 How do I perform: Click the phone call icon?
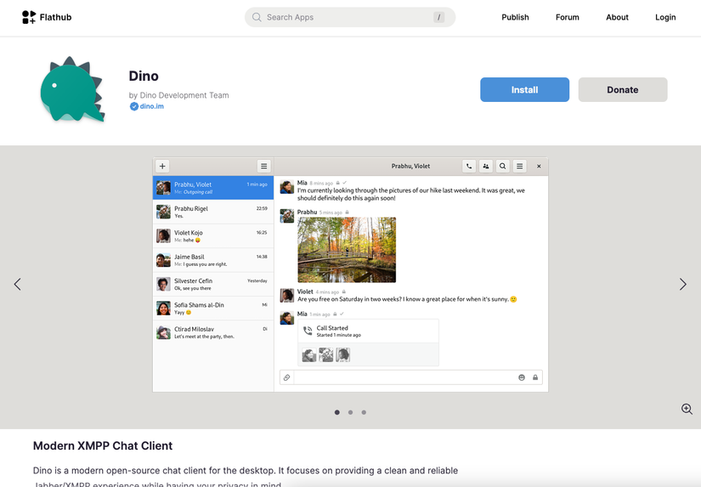tap(468, 166)
